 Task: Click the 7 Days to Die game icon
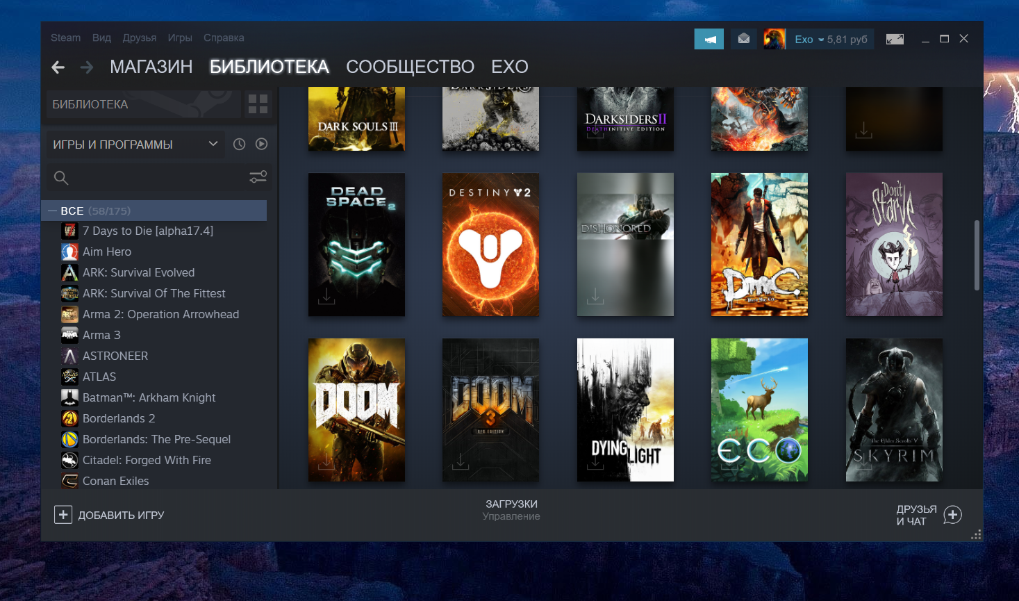[69, 231]
